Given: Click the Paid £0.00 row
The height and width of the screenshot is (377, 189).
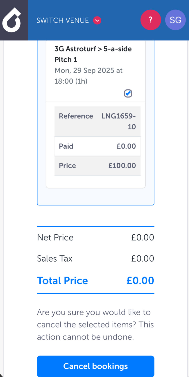Looking at the screenshot, I should click(97, 146).
